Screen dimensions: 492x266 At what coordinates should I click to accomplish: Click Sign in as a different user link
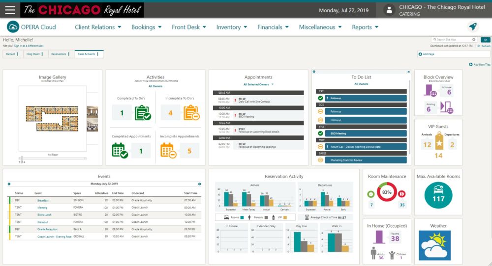(29, 46)
